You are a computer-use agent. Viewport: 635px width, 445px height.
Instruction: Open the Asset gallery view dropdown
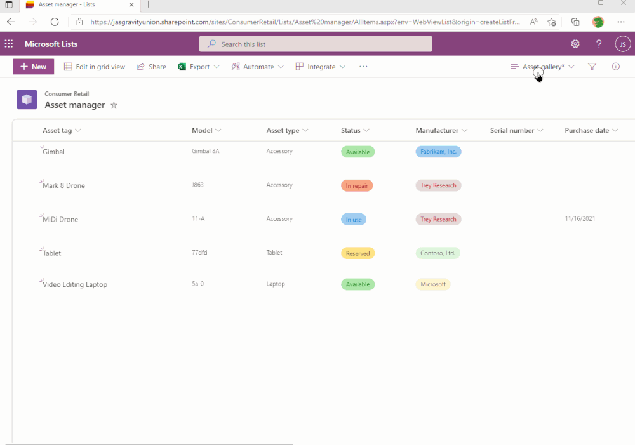pyautogui.click(x=543, y=66)
